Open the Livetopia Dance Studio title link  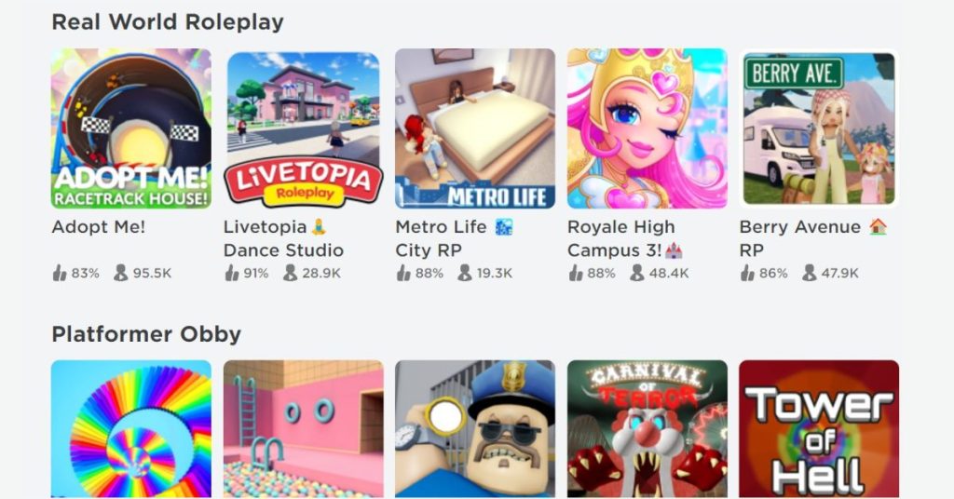tap(283, 238)
